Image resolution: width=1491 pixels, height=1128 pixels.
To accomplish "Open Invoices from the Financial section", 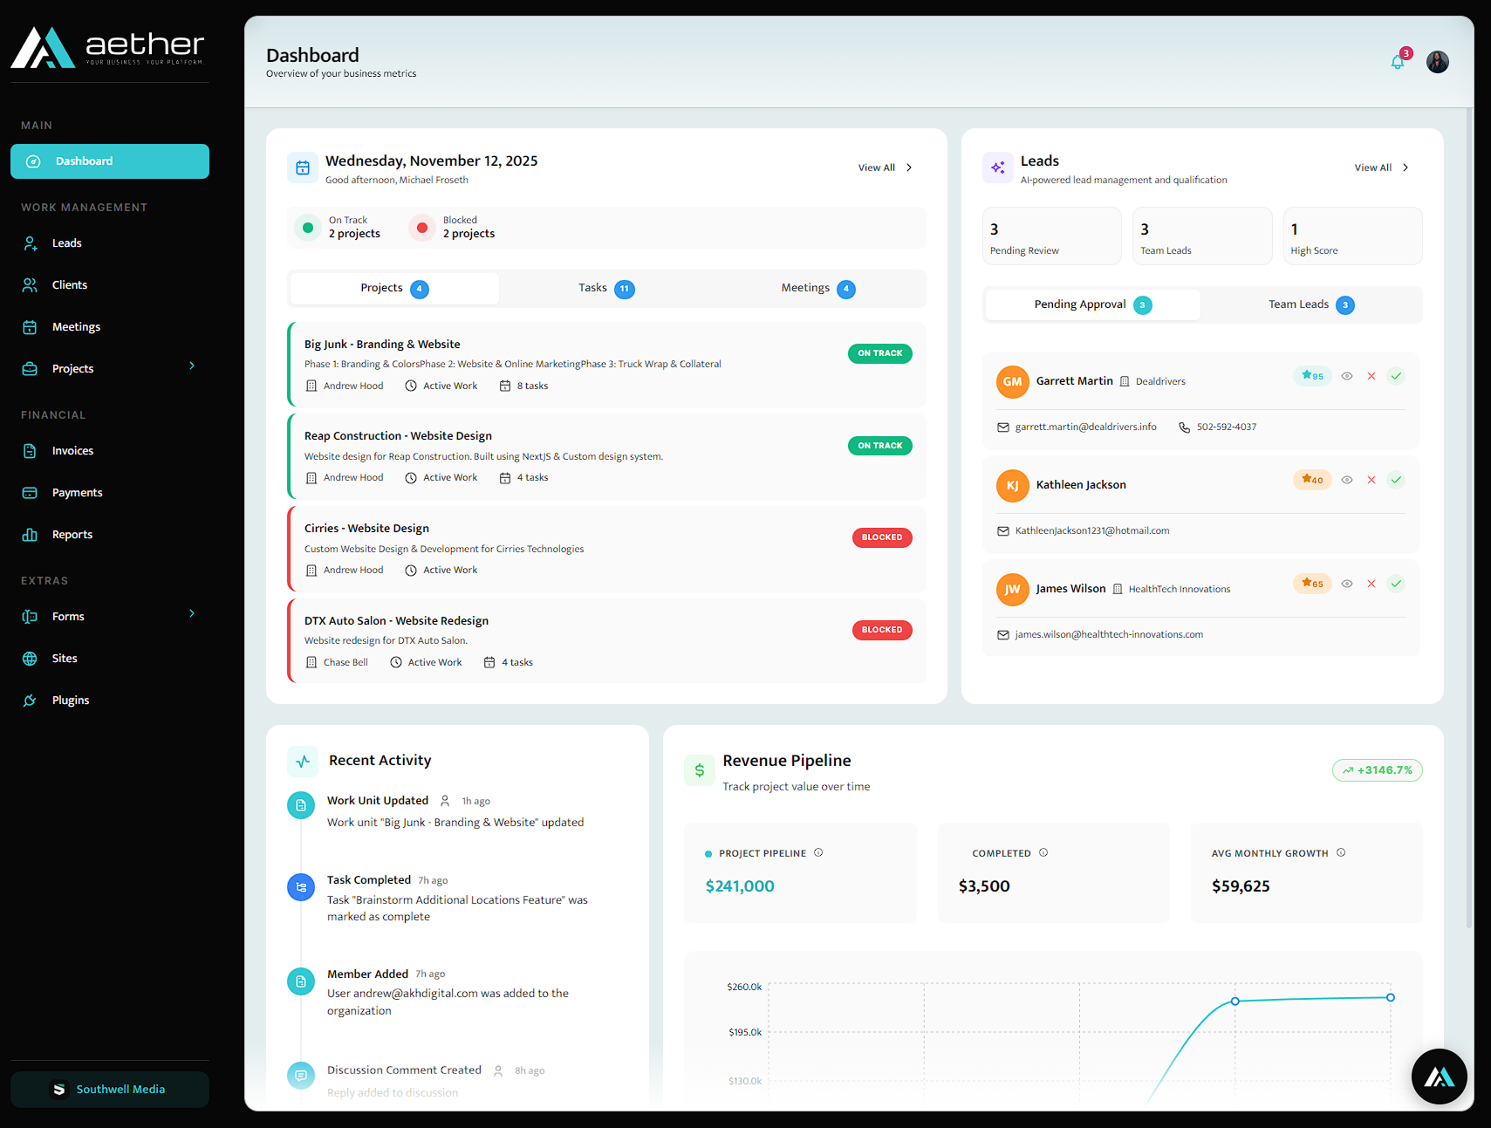I will point(73,450).
